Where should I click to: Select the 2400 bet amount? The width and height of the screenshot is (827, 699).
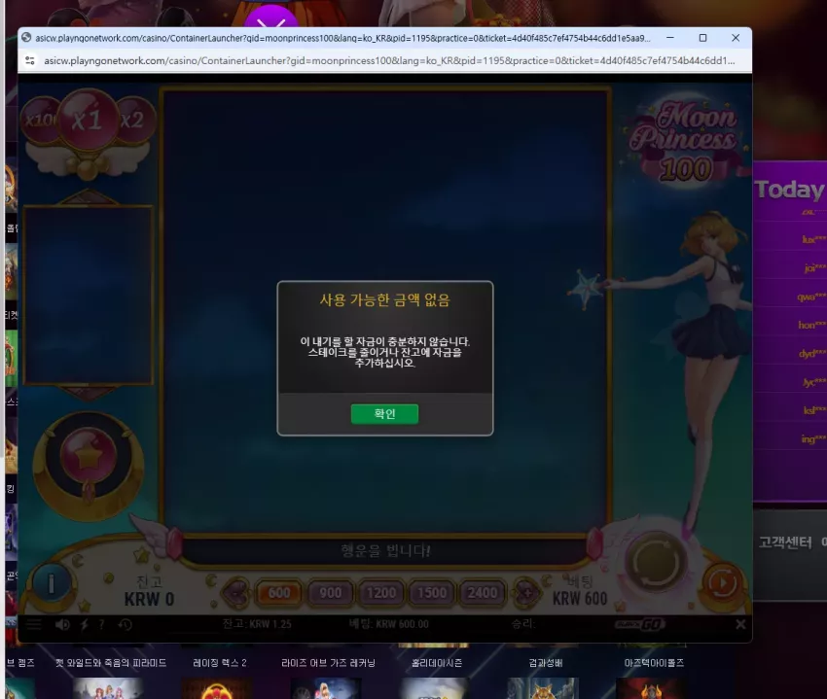click(482, 593)
